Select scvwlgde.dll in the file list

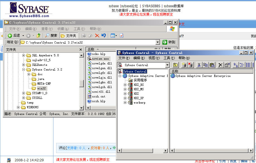100,63
